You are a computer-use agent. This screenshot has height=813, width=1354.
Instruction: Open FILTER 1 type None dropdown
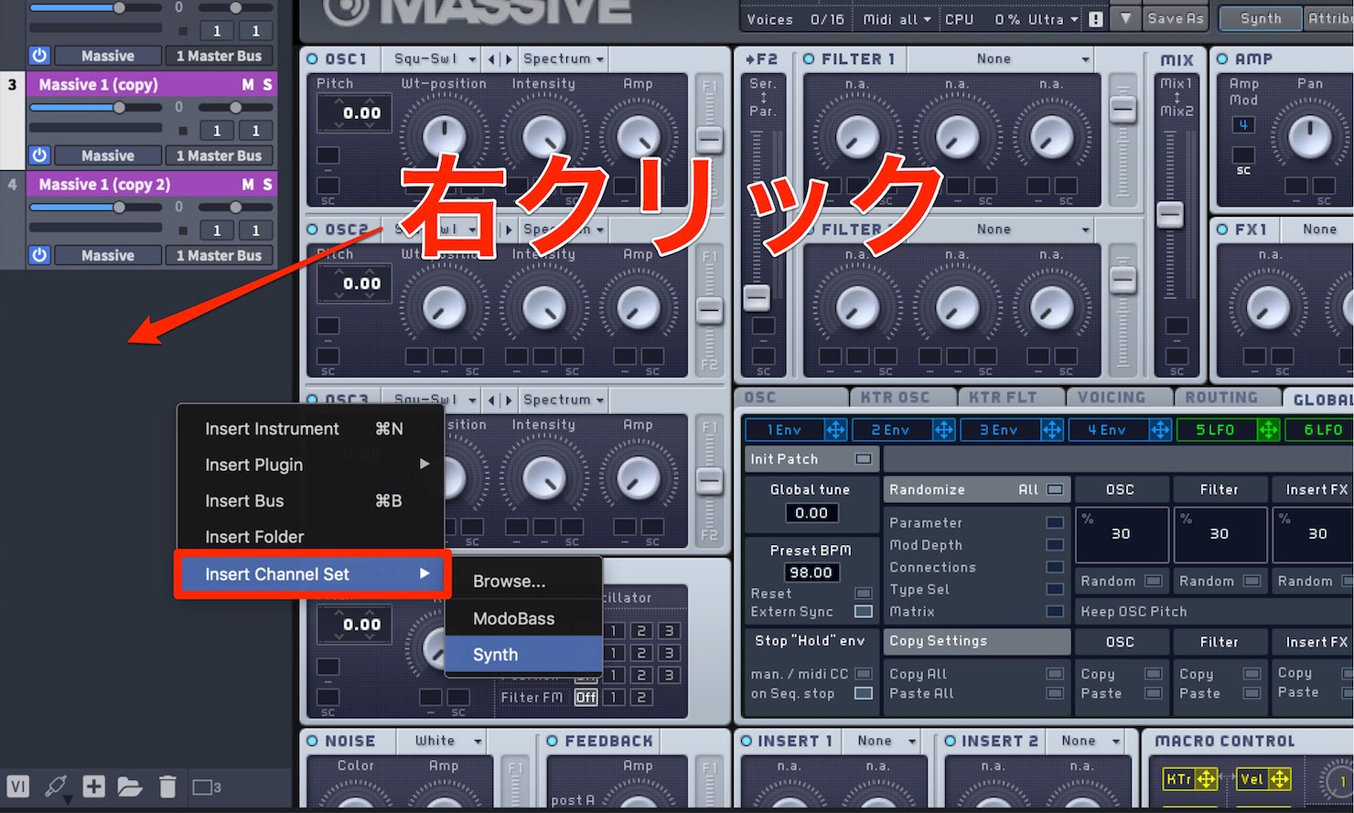click(x=1002, y=59)
